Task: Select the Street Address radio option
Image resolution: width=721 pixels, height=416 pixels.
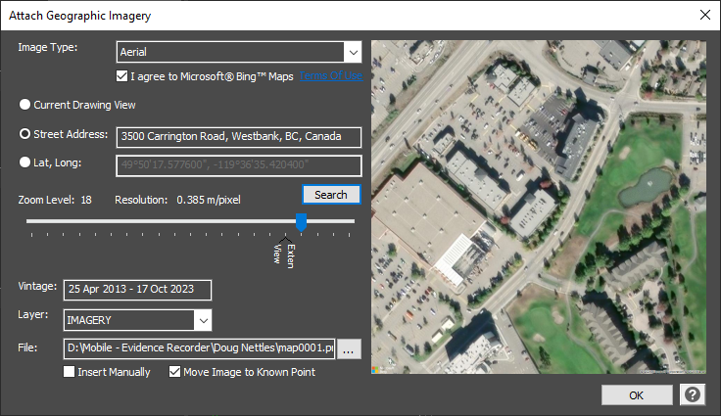Action: pyautogui.click(x=24, y=134)
